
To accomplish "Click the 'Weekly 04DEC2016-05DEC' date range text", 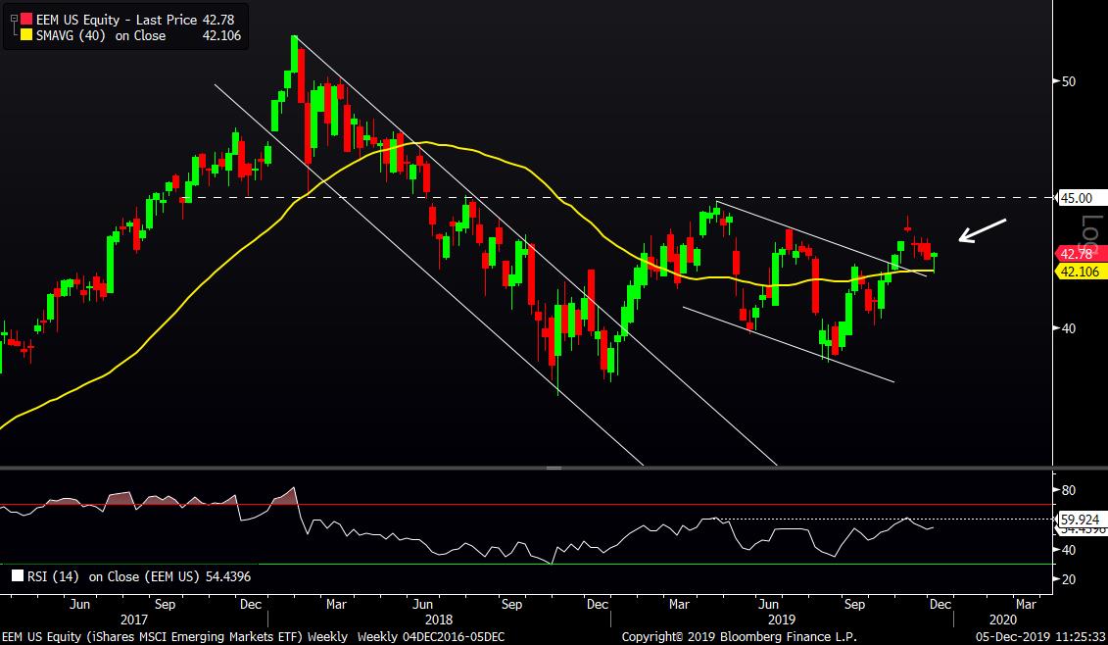I will point(431,637).
